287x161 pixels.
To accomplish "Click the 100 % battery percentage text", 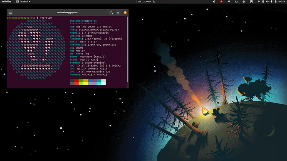I will click(280, 2).
